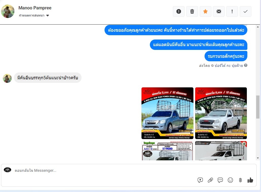The image size is (261, 192).
Task: Mark conversation done with the checkmark icon
Action: [x=246, y=11]
